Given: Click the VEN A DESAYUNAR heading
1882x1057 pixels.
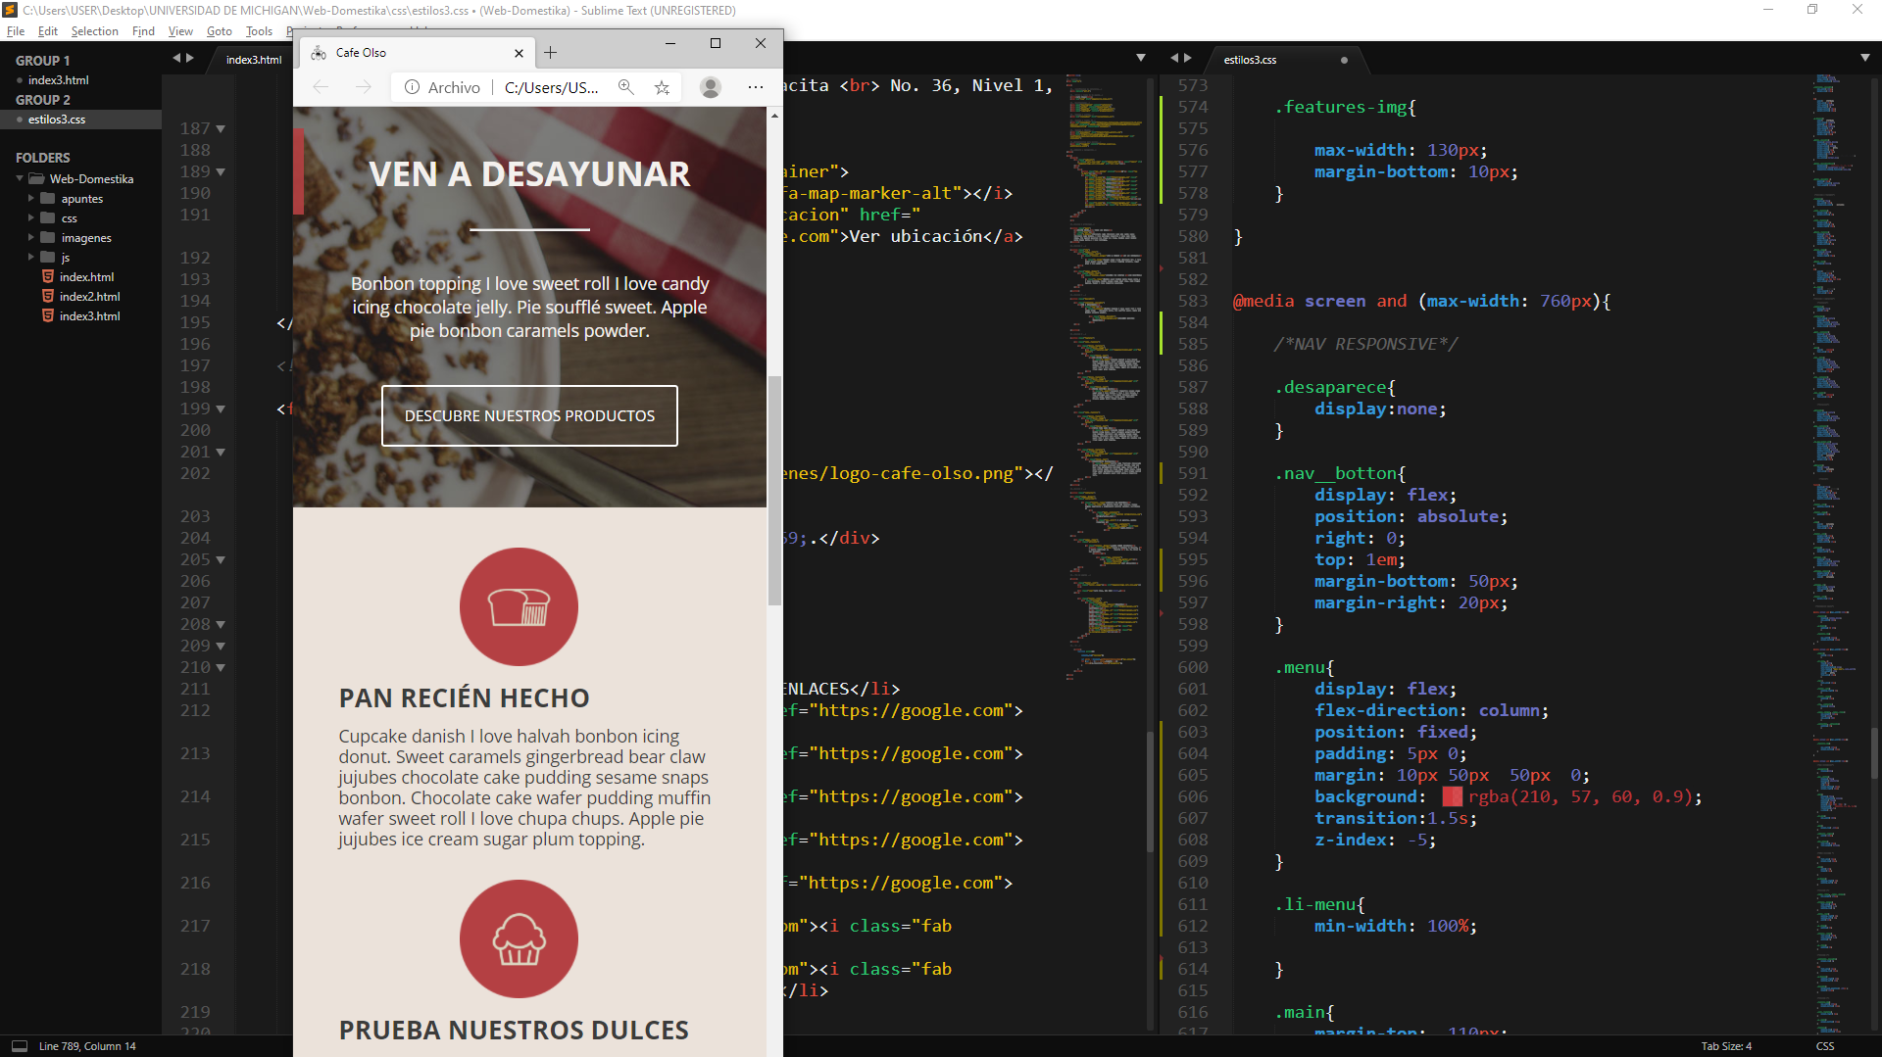Looking at the screenshot, I should [529, 174].
